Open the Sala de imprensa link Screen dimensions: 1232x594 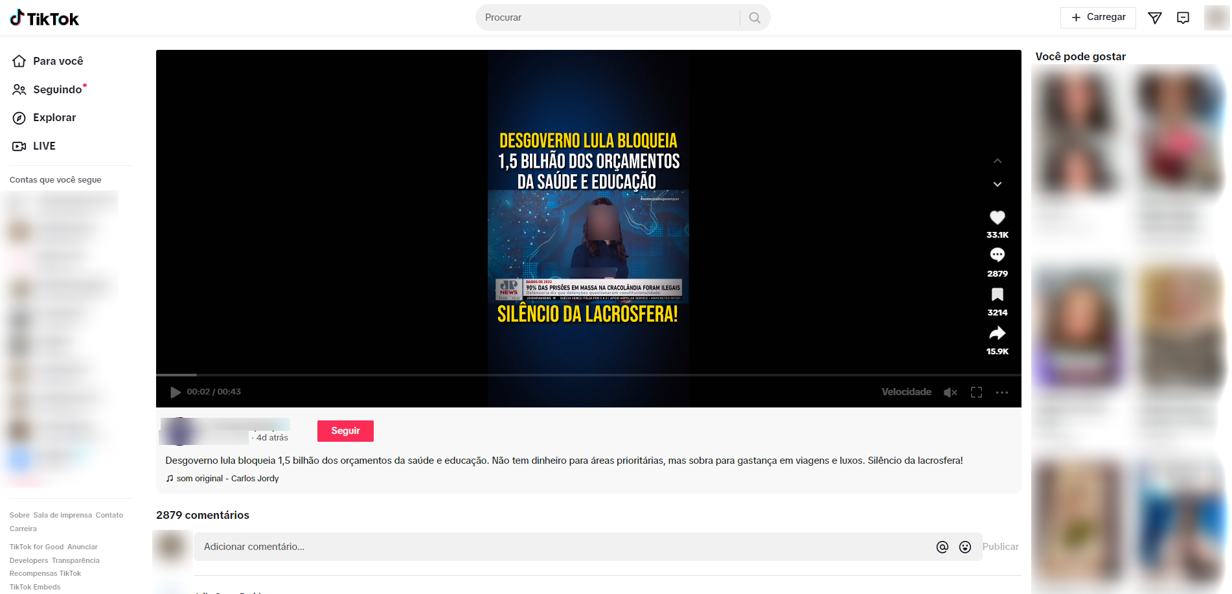point(63,516)
